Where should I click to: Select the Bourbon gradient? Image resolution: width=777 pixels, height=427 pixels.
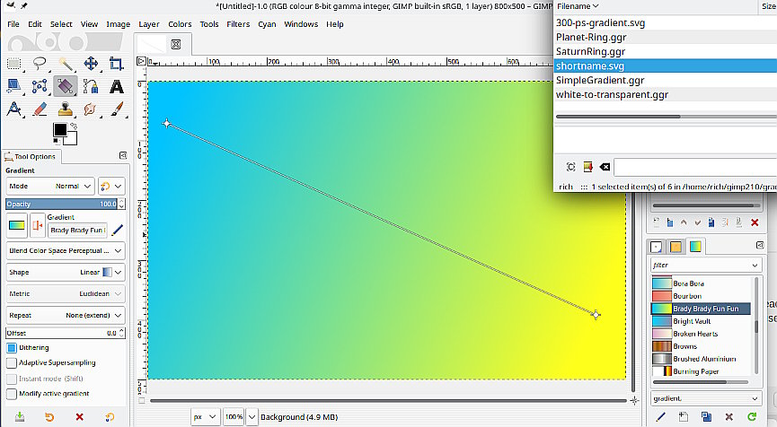701,296
